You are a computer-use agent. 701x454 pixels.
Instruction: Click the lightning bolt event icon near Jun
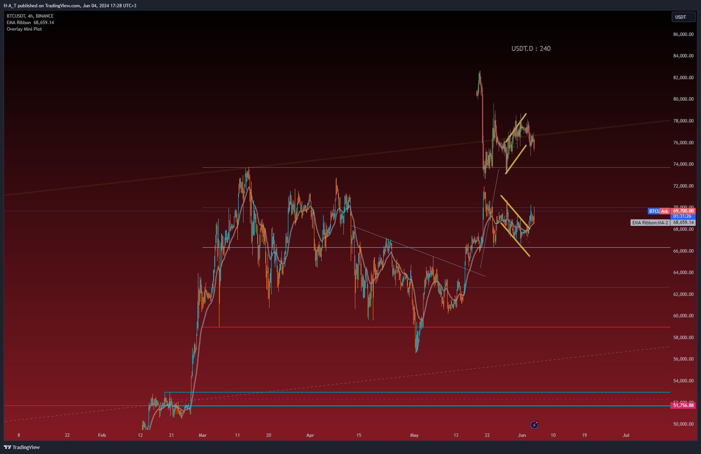534,425
